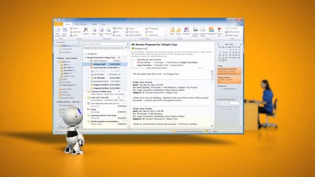Send message to OneNote icon
Screen dimensions: 315x177
pyautogui.click(x=186, y=29)
